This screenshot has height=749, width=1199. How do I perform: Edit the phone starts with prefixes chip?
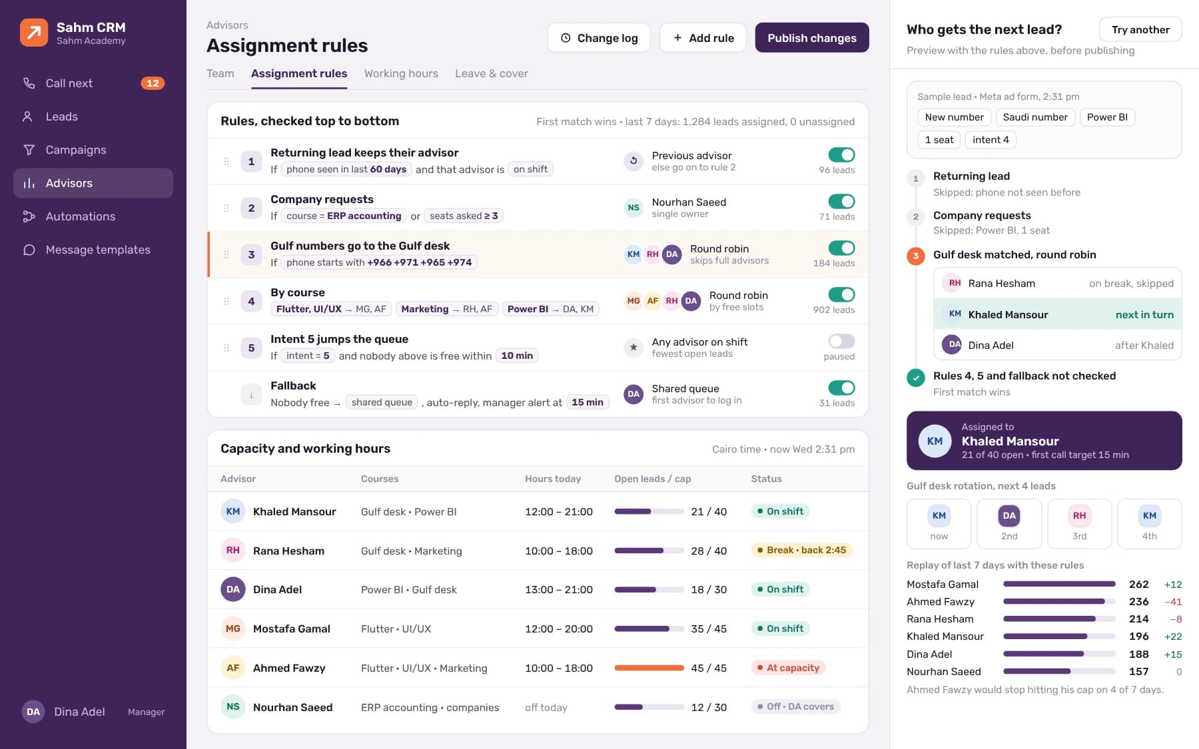pyautogui.click(x=379, y=262)
